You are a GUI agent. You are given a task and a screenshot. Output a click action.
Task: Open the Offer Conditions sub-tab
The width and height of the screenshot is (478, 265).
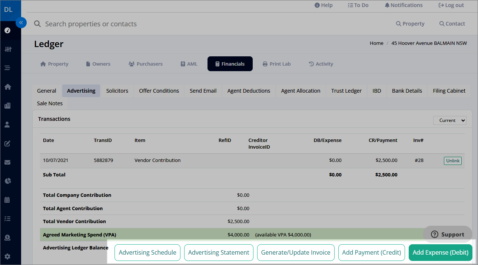point(159,91)
